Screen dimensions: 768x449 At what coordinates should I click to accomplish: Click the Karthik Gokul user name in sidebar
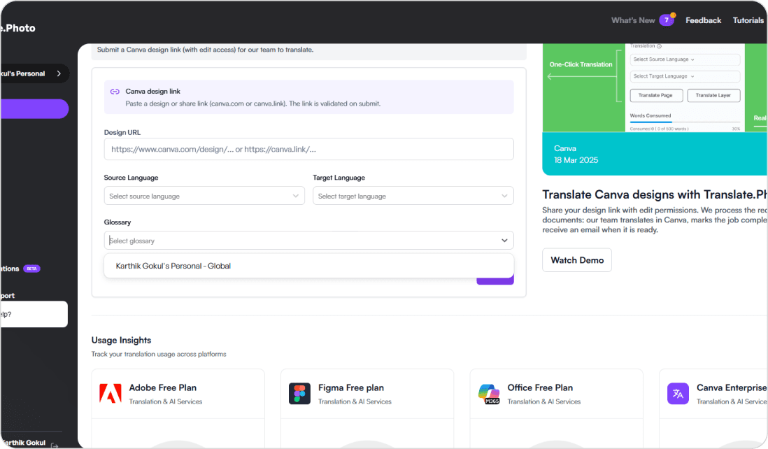coord(24,442)
